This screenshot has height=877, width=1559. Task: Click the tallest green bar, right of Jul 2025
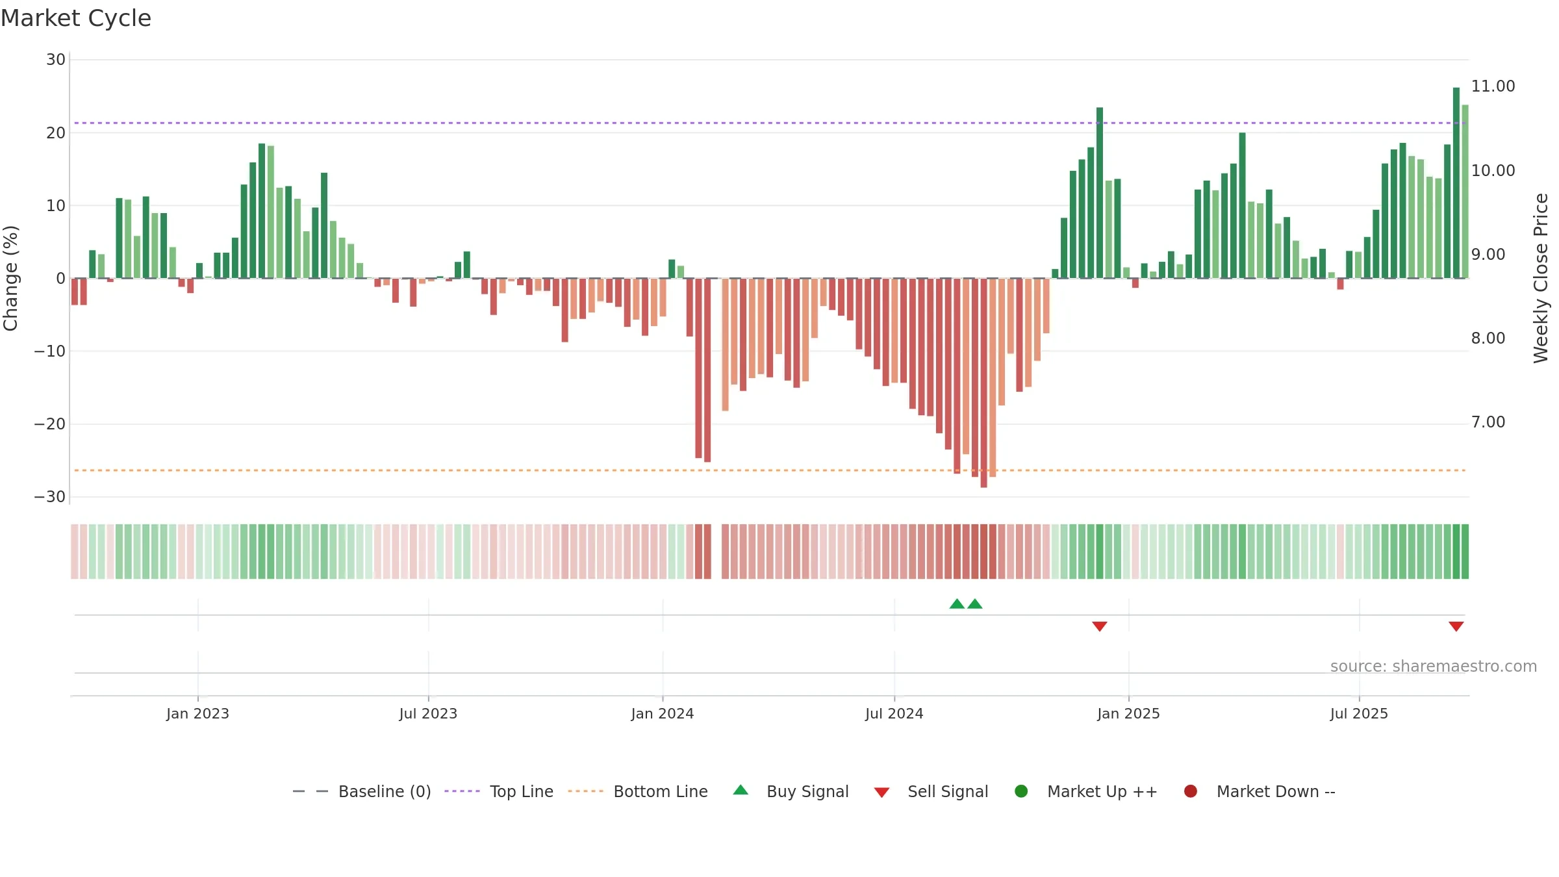click(1456, 183)
